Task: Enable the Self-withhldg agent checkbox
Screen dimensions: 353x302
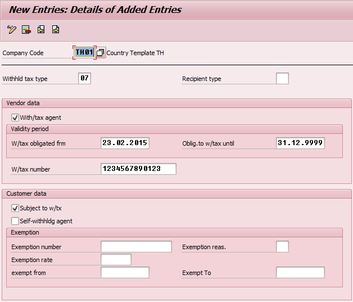Action: [x=15, y=221]
